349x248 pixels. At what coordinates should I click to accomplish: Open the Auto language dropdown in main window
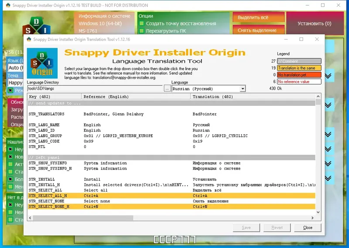tap(15, 68)
